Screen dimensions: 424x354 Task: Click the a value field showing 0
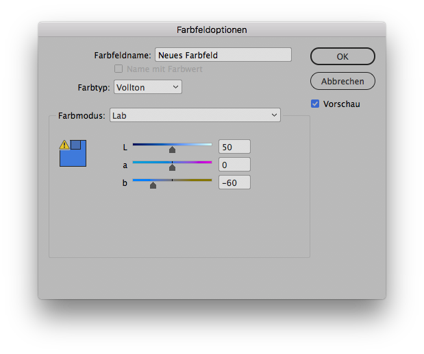tap(234, 165)
